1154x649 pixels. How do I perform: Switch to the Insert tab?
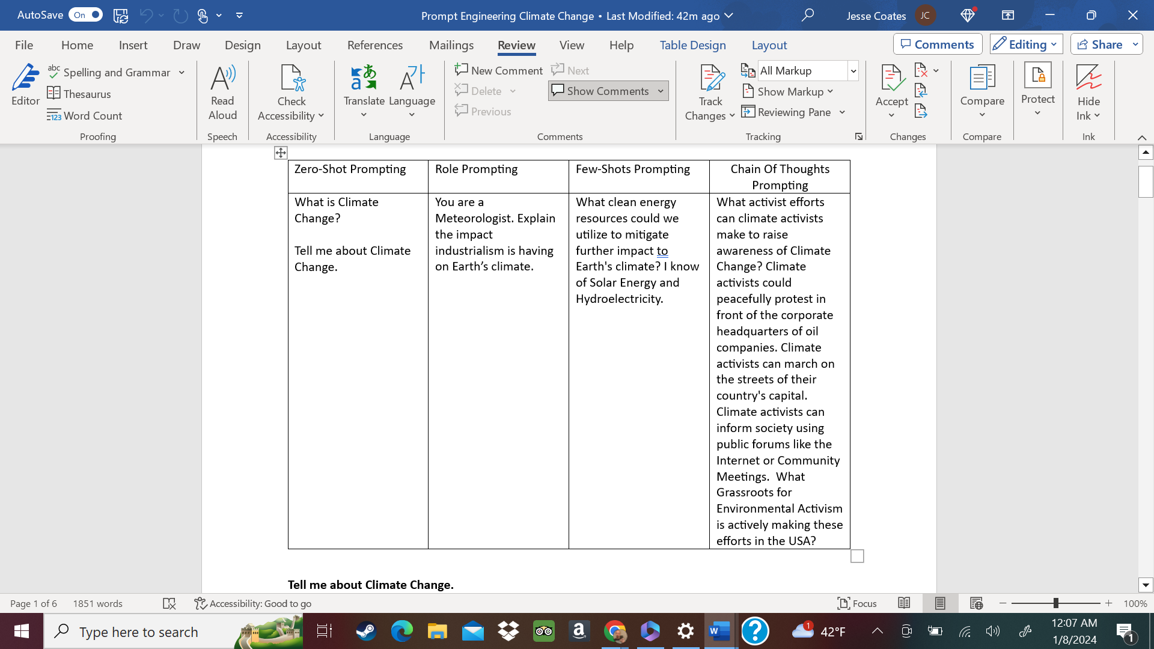click(x=133, y=45)
